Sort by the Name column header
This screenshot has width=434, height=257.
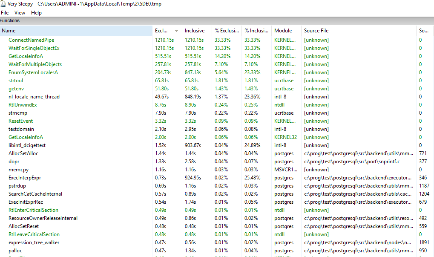9,31
